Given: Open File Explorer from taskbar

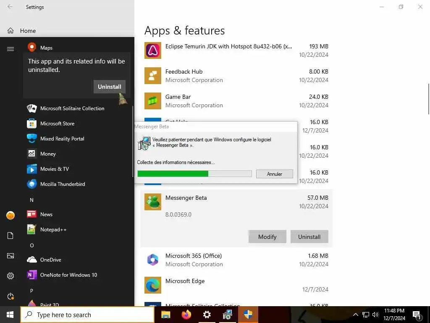Looking at the screenshot, I should click(165, 315).
